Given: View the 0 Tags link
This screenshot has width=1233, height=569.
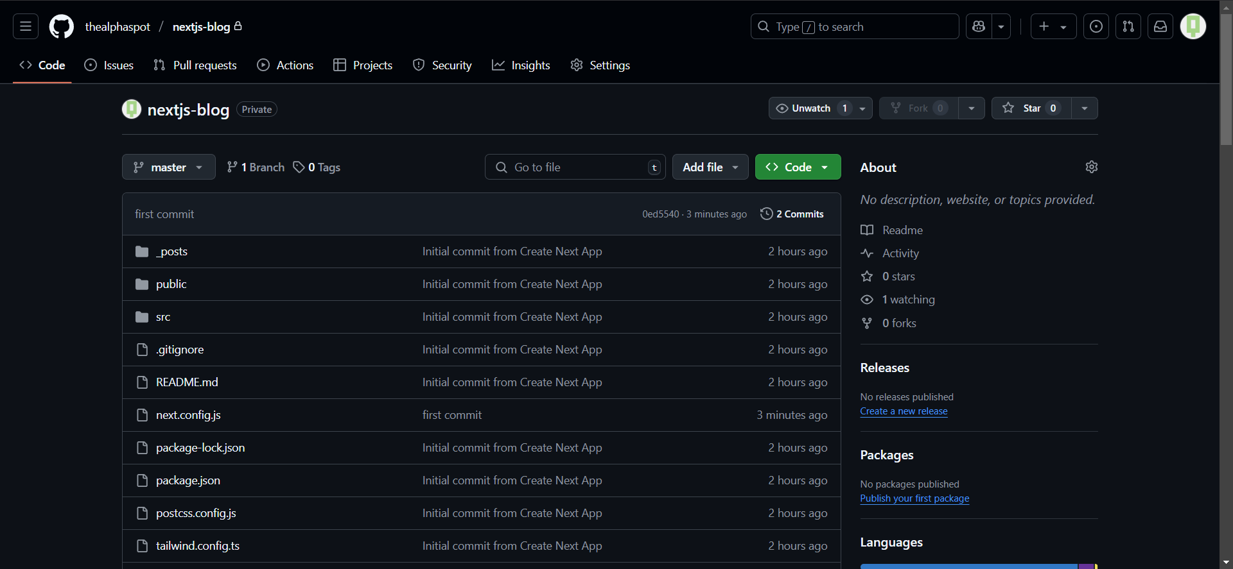Looking at the screenshot, I should pos(317,167).
